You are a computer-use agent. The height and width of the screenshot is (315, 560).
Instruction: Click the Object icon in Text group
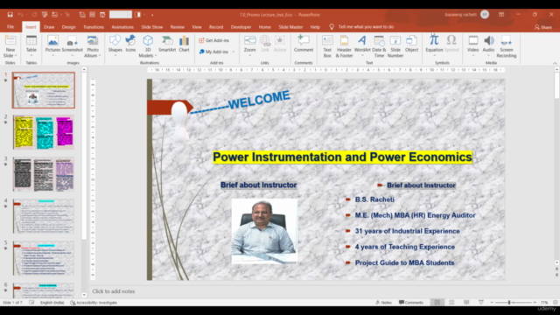[x=411, y=40]
